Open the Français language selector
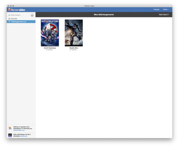Viewport: 179px width, 147px height. (156, 9)
